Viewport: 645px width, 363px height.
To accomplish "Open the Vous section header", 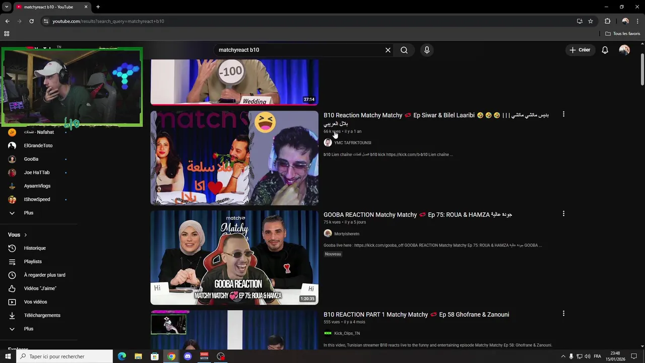I will pyautogui.click(x=18, y=234).
